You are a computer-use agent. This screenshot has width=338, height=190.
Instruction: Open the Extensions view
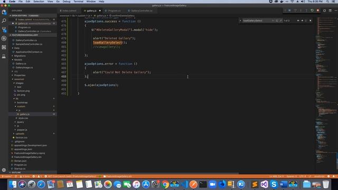4,47
